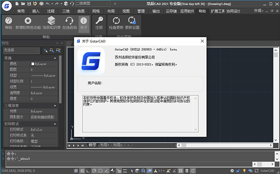Create a new drawing from quick access toolbar
280x174 pixels.
tap(17, 4)
